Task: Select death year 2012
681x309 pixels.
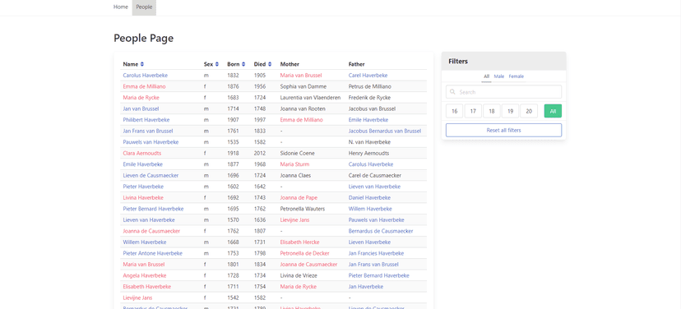Action: click(x=260, y=153)
